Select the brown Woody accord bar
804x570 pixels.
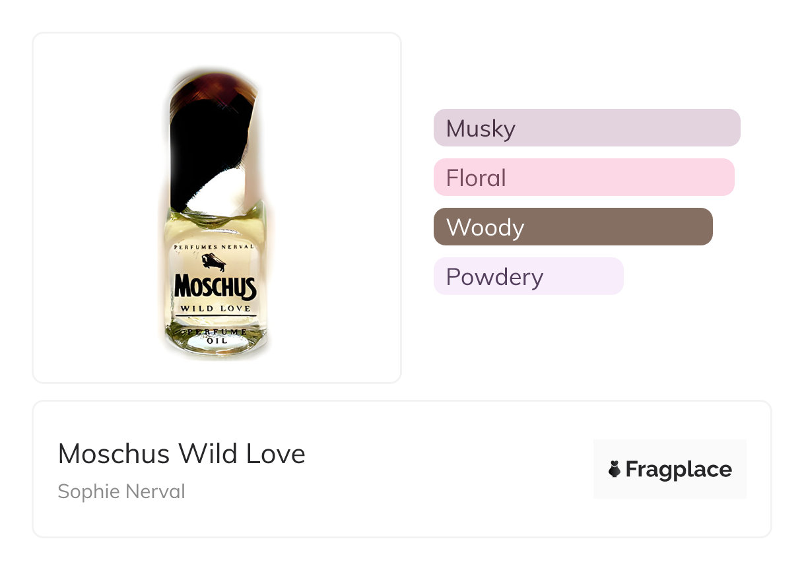(572, 227)
